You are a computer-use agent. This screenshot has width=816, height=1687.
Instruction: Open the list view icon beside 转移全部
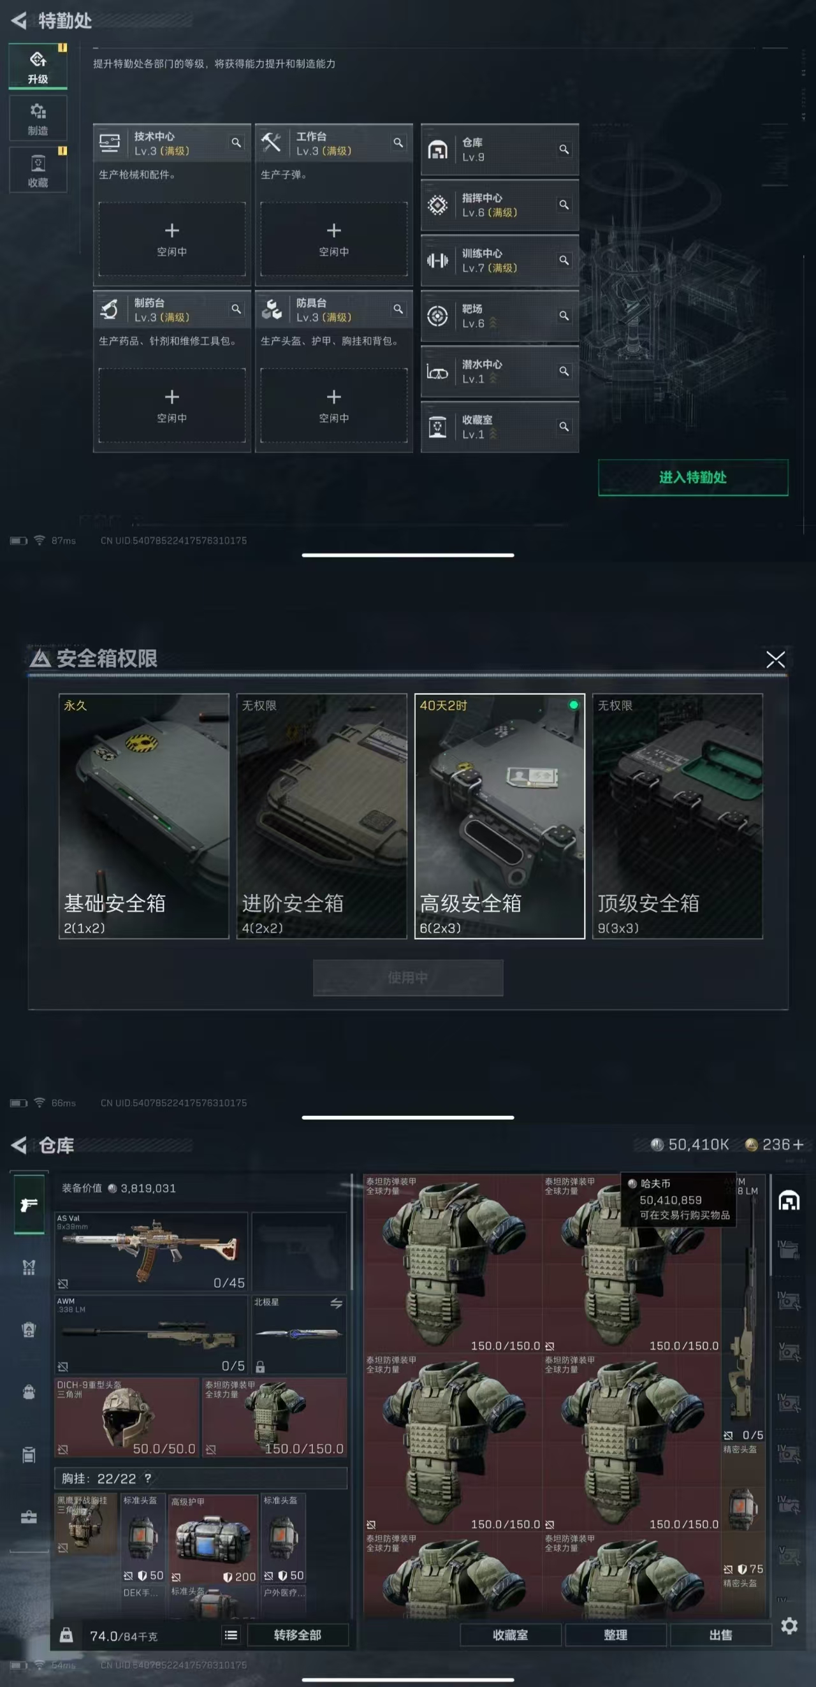point(231,1635)
